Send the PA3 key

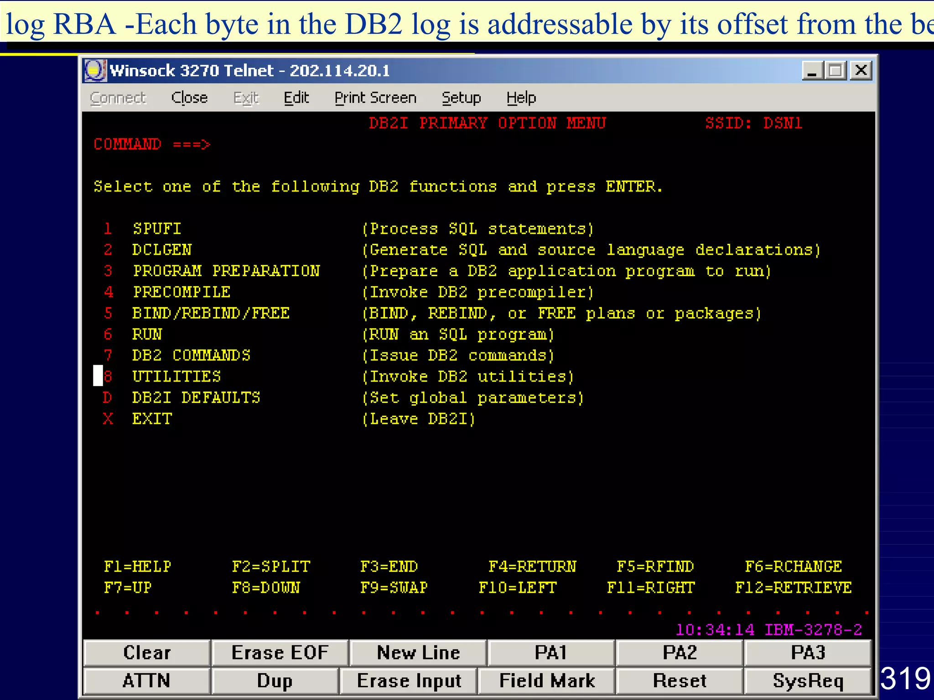(808, 653)
